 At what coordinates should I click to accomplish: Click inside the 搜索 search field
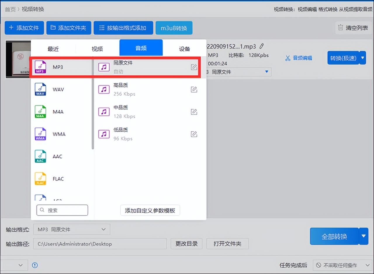pyautogui.click(x=62, y=210)
